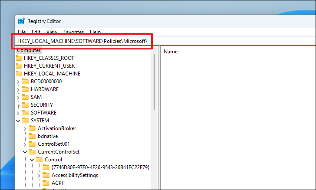Select the HKEY_LOCAL_MACHINE label
Viewport: 316px width, 190px height.
click(52, 74)
